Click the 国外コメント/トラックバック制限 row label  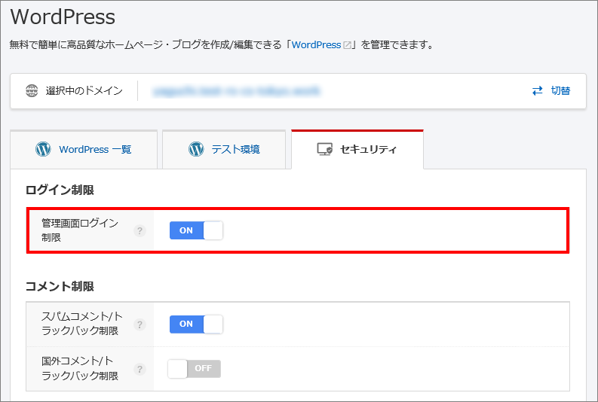[80, 368]
